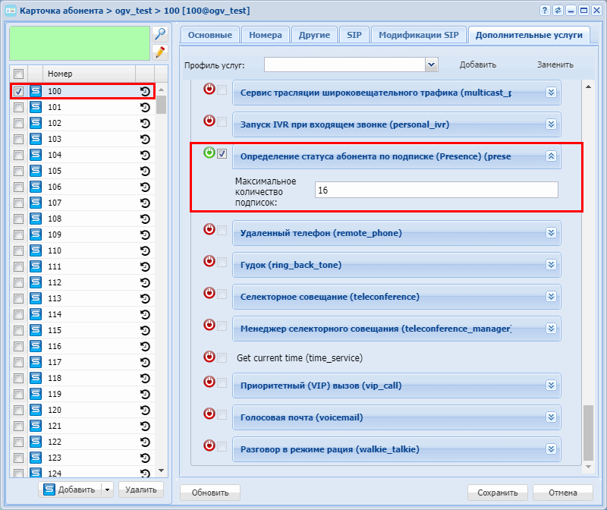Collapse the Presence service section
This screenshot has width=607, height=510.
coord(552,156)
